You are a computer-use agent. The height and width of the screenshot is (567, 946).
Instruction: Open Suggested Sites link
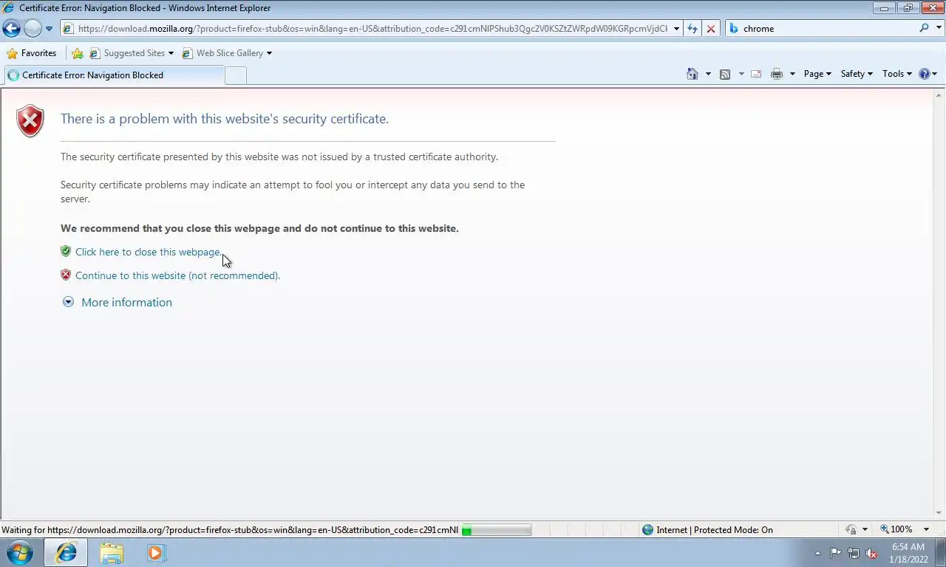click(127, 53)
